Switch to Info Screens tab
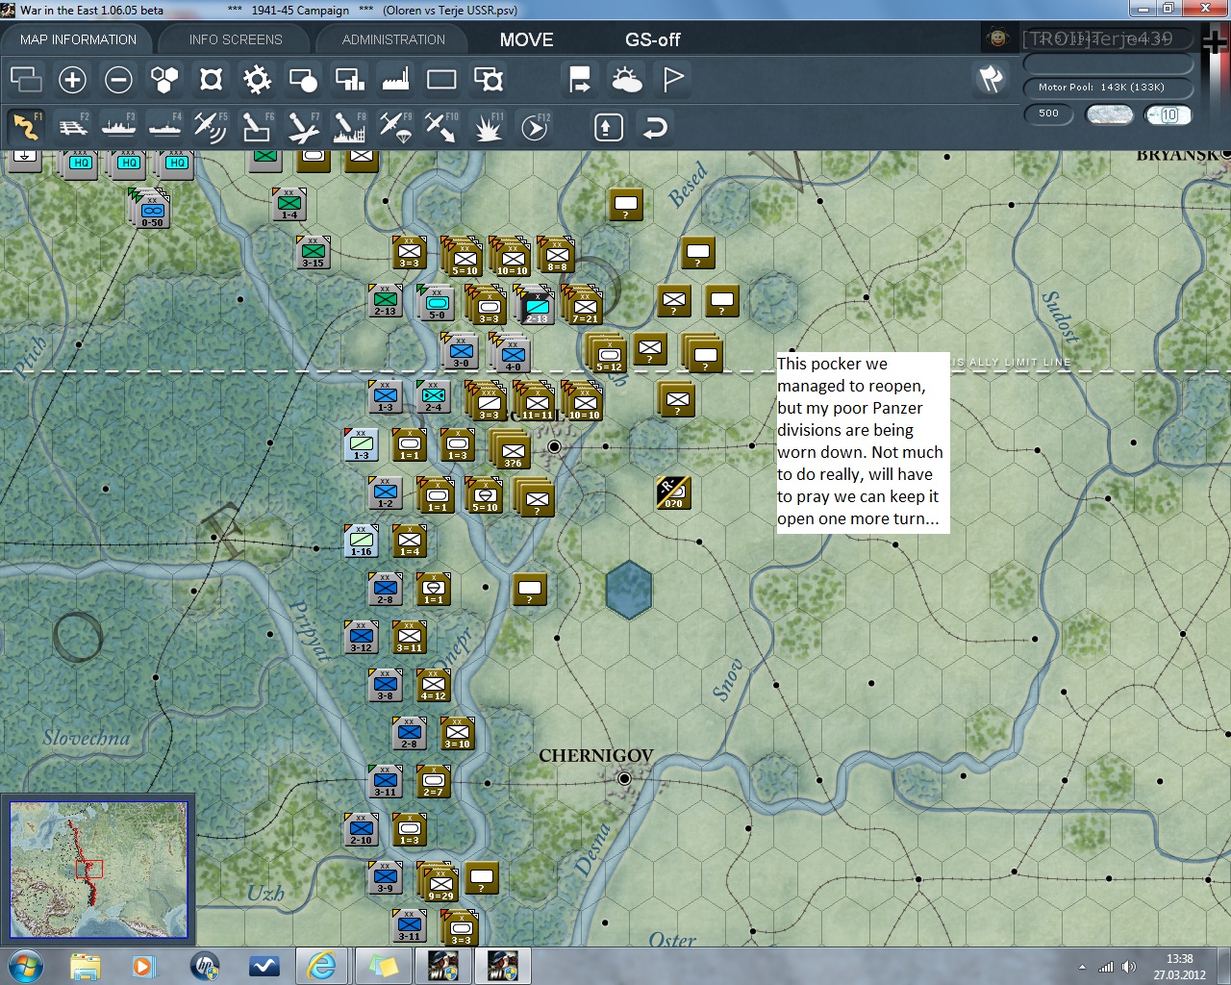1231x985 pixels. tap(236, 39)
